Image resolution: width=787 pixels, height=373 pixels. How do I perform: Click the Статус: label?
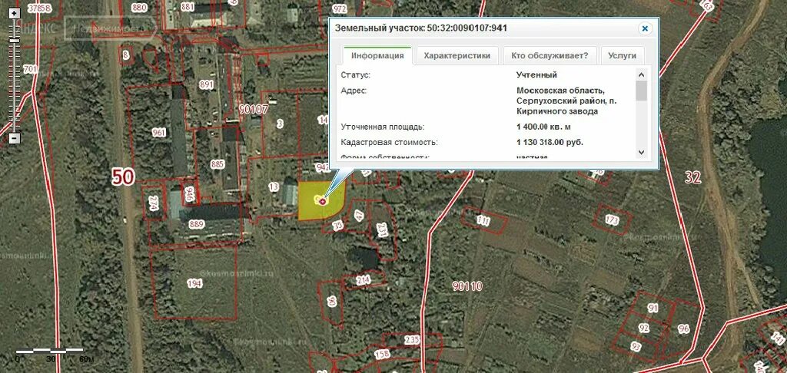(356, 75)
